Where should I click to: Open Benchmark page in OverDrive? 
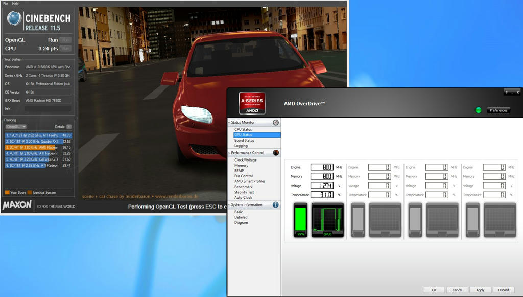244,187
